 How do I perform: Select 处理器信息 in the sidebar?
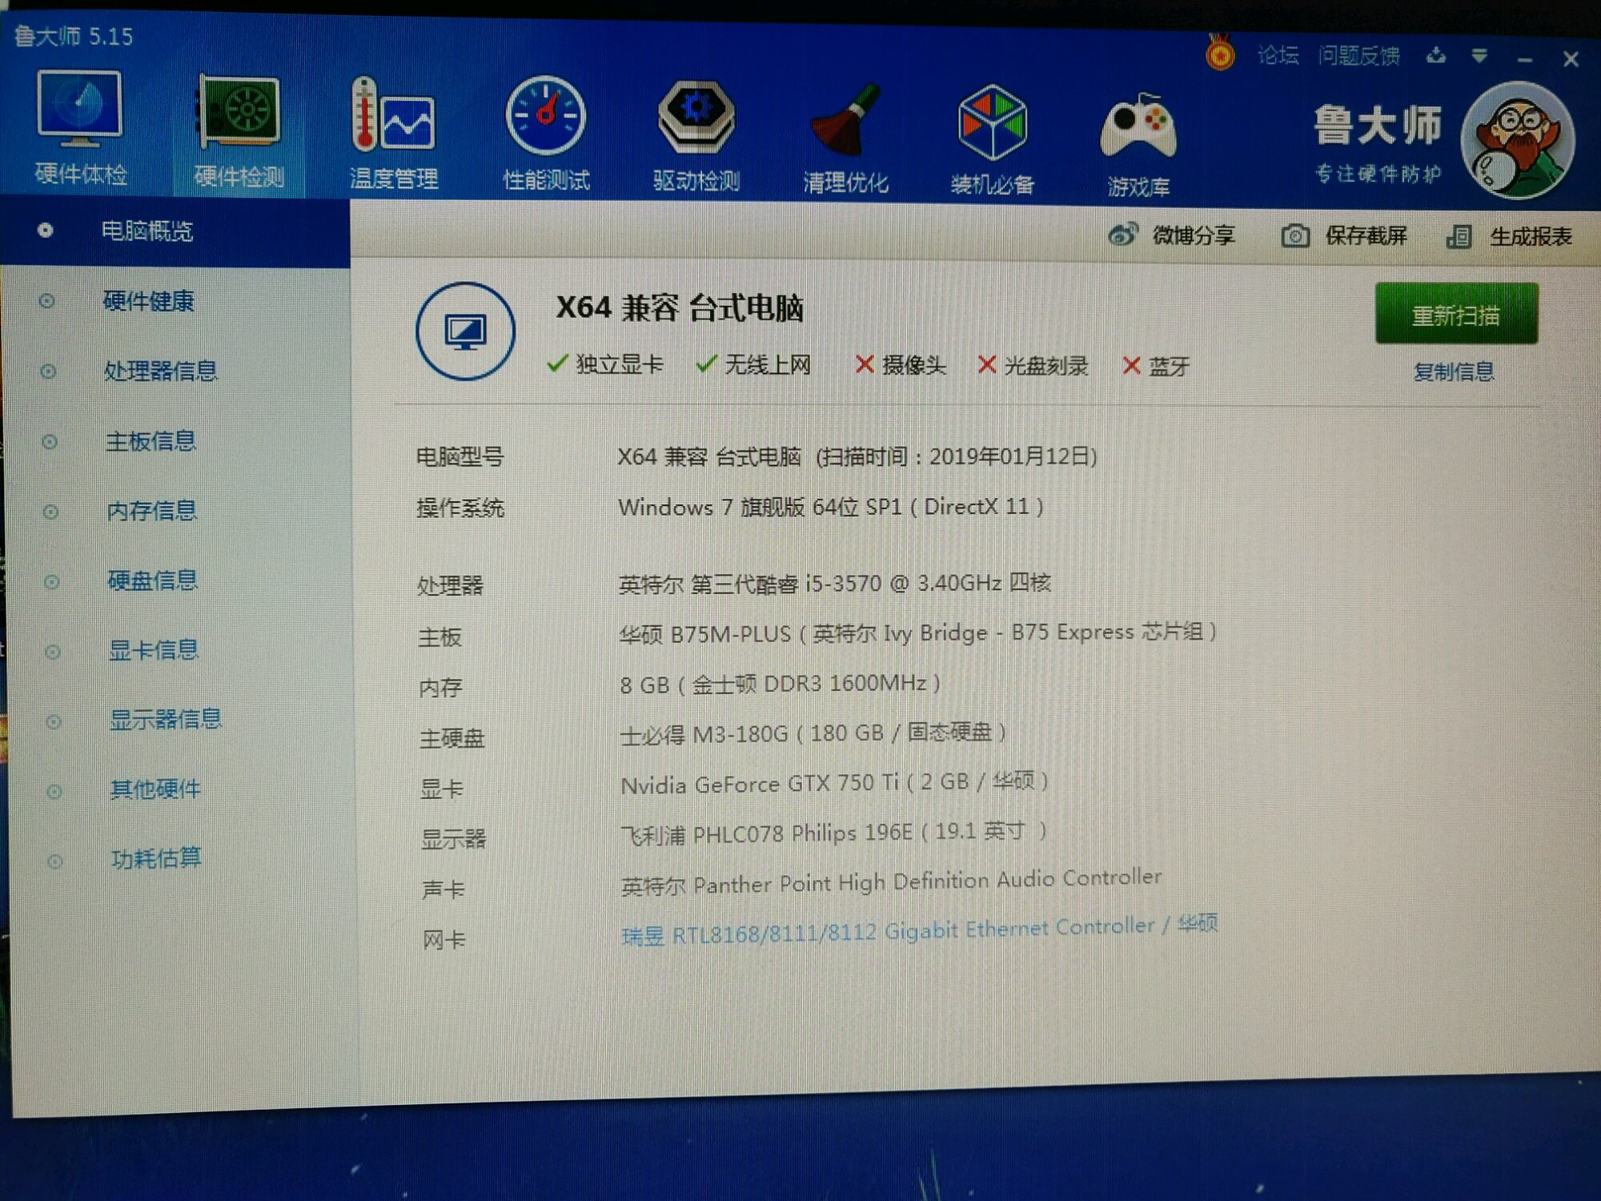click(x=160, y=371)
